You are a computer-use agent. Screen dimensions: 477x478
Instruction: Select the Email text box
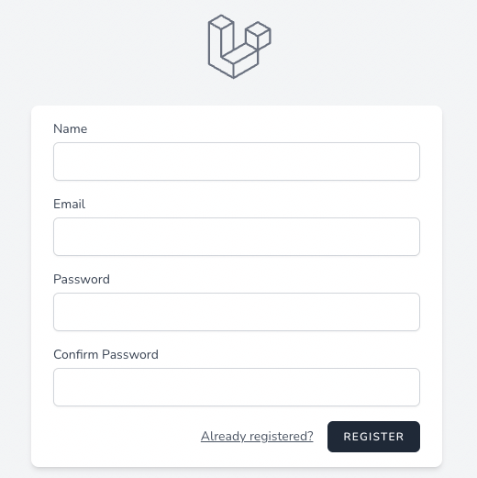click(x=237, y=237)
